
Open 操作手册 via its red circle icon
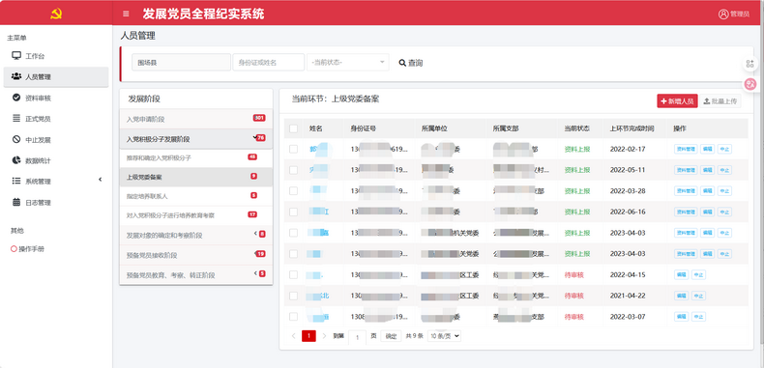14,249
